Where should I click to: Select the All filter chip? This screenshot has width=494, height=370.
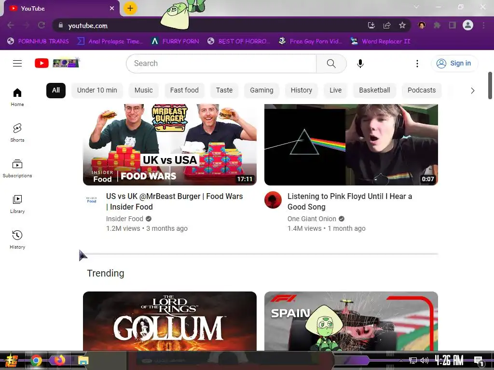click(x=56, y=90)
